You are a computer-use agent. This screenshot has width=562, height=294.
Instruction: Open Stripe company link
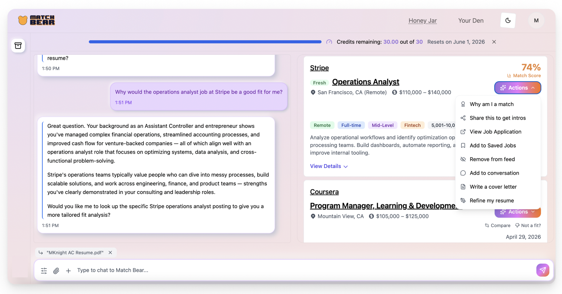click(319, 68)
